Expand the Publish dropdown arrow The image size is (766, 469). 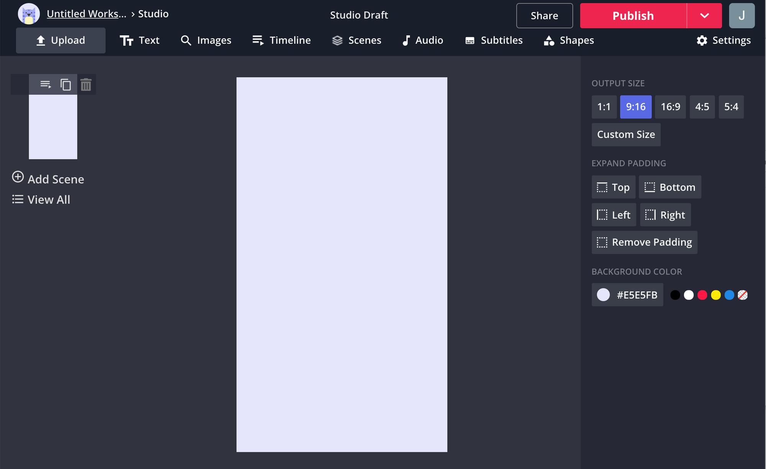[704, 16]
